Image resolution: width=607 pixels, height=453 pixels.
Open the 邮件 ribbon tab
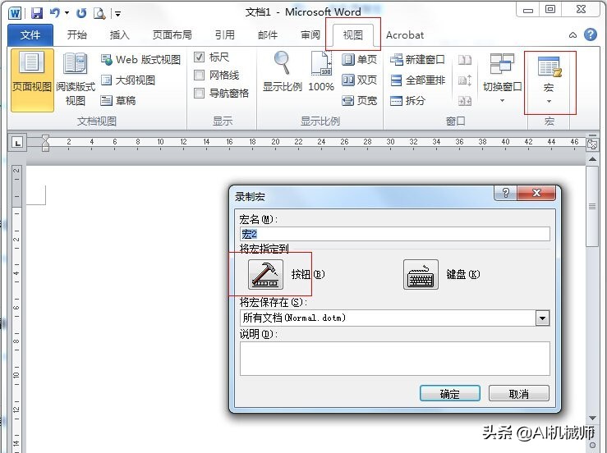click(x=268, y=35)
